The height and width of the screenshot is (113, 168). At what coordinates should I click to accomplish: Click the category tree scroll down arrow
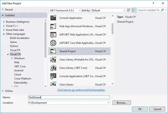(x=45, y=86)
